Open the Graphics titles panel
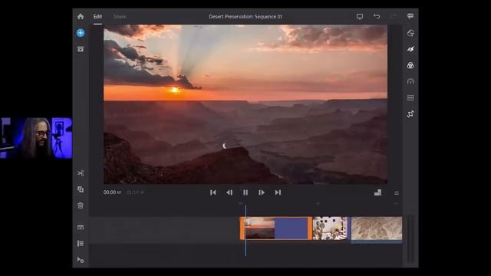This screenshot has width=491, height=276. [410, 33]
